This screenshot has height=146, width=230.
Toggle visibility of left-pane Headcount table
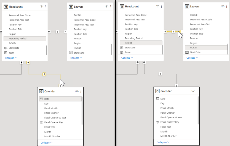coord(41,7)
